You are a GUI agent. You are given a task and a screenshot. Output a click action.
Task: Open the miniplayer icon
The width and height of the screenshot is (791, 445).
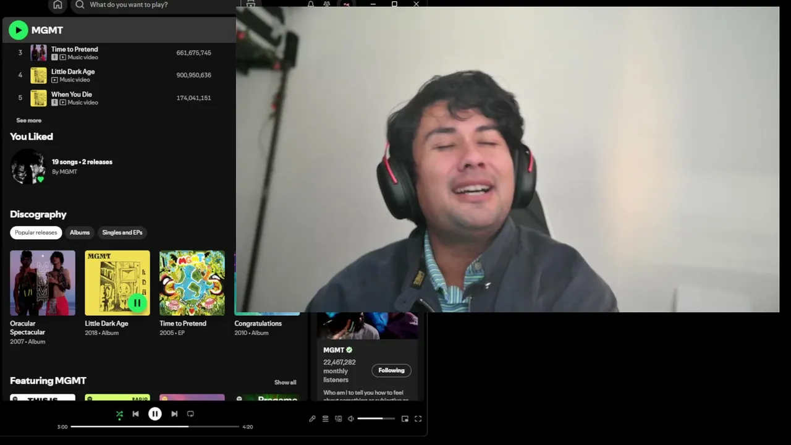405,418
